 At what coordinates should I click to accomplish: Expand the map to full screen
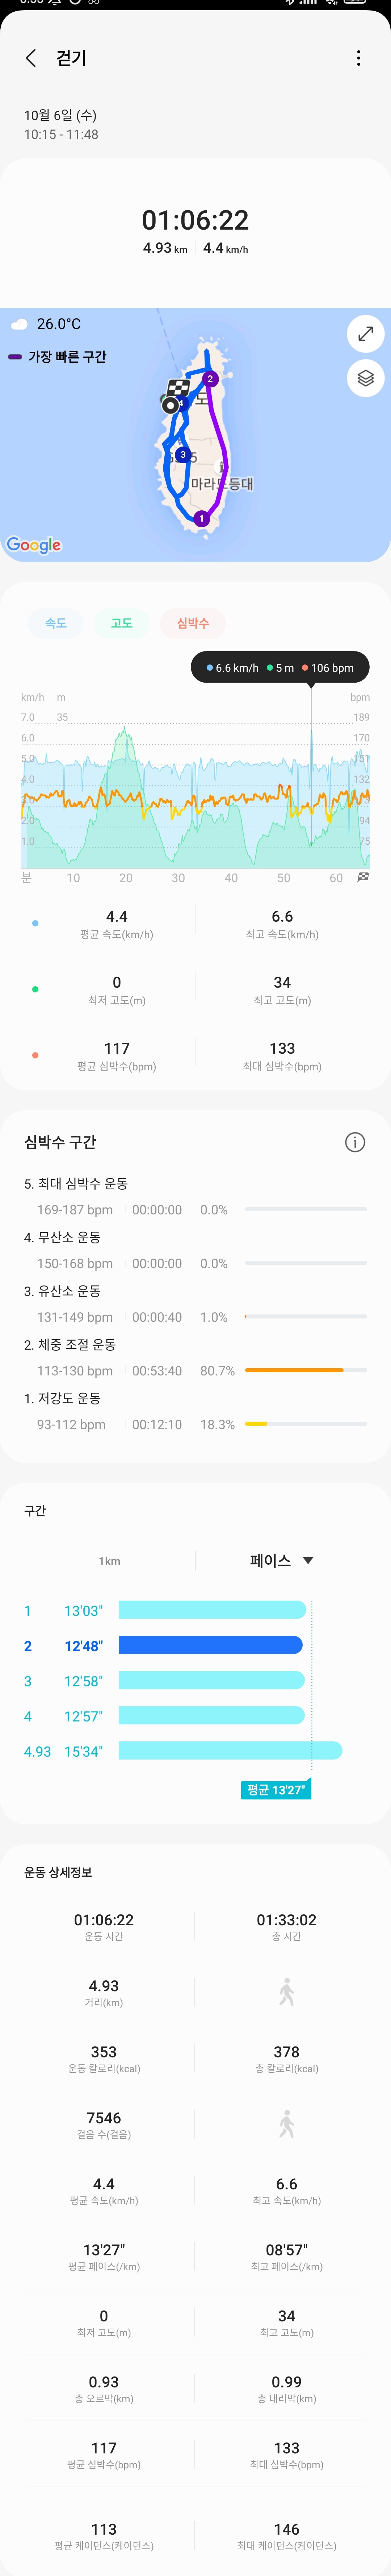[x=365, y=334]
